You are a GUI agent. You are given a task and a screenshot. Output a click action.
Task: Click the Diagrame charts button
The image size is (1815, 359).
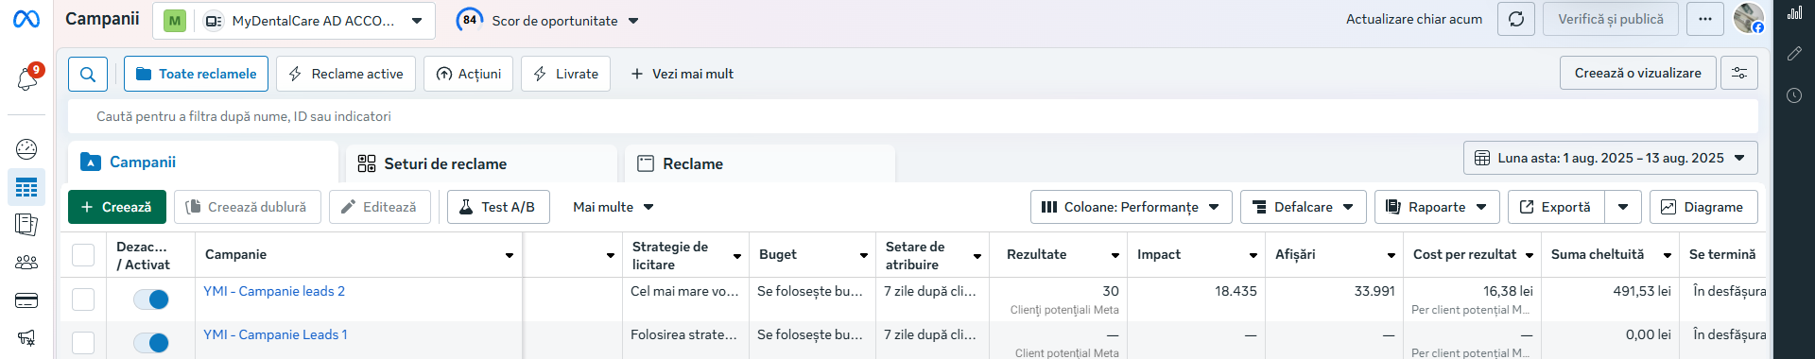coord(1703,207)
